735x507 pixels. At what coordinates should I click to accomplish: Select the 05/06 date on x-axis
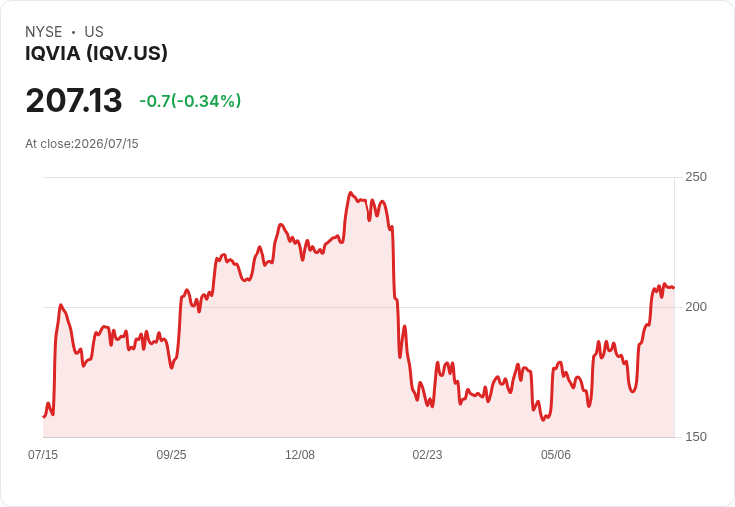click(556, 454)
